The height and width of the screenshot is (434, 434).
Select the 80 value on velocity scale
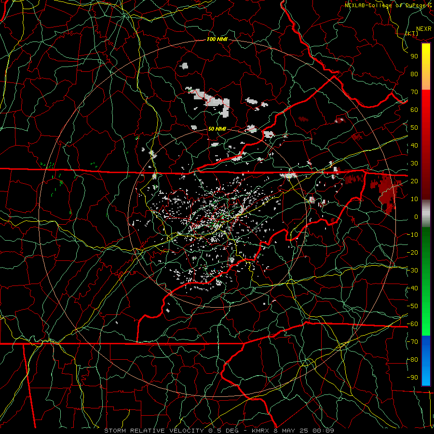pos(414,74)
